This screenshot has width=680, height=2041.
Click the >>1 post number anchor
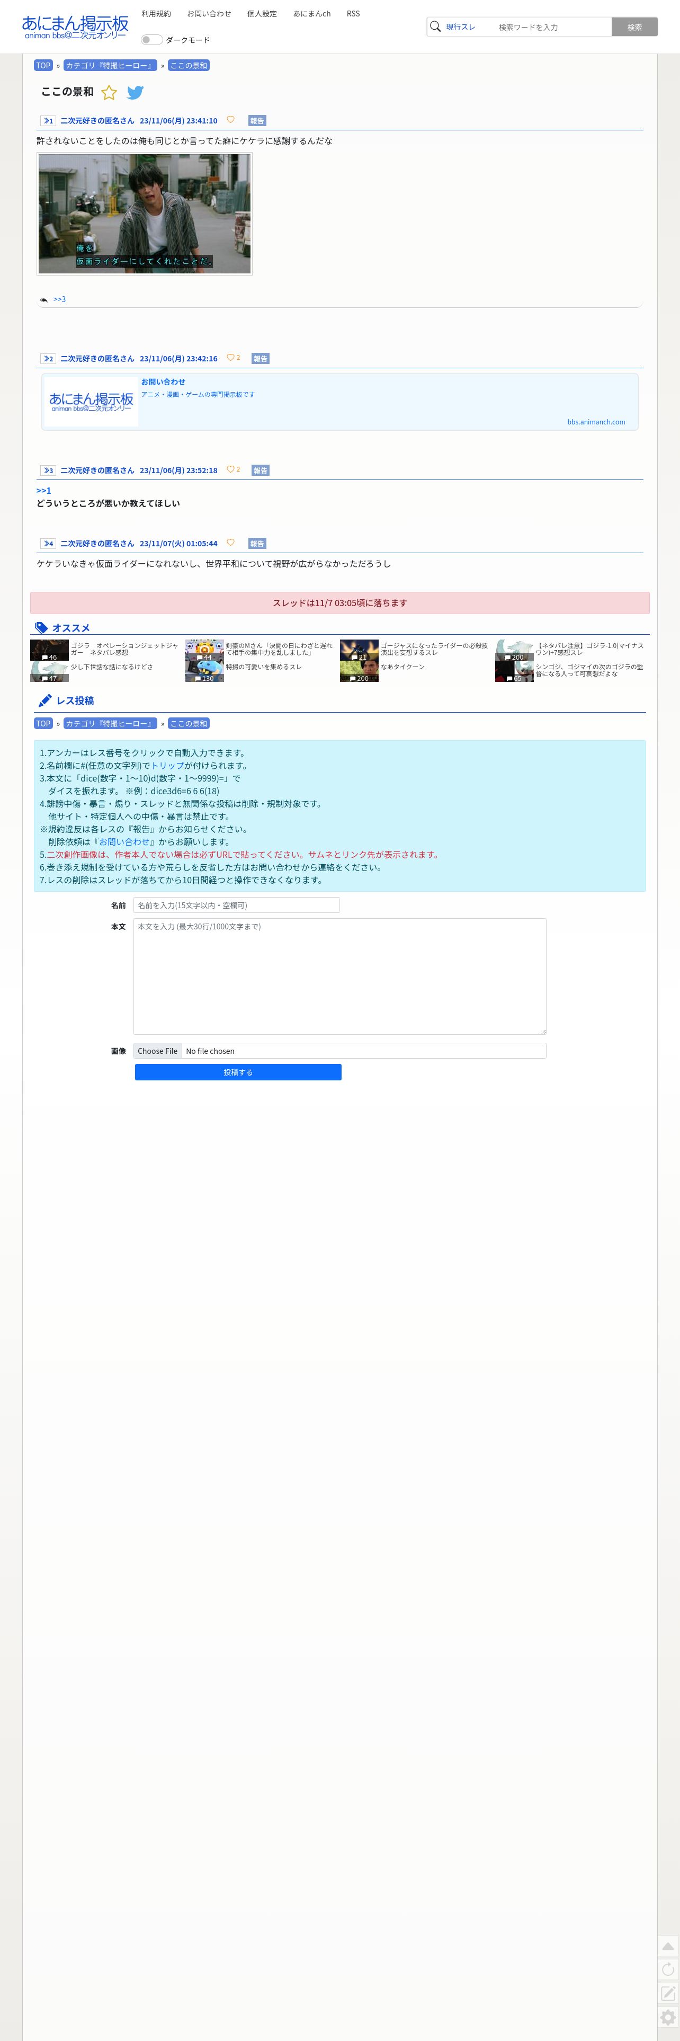[x=48, y=120]
